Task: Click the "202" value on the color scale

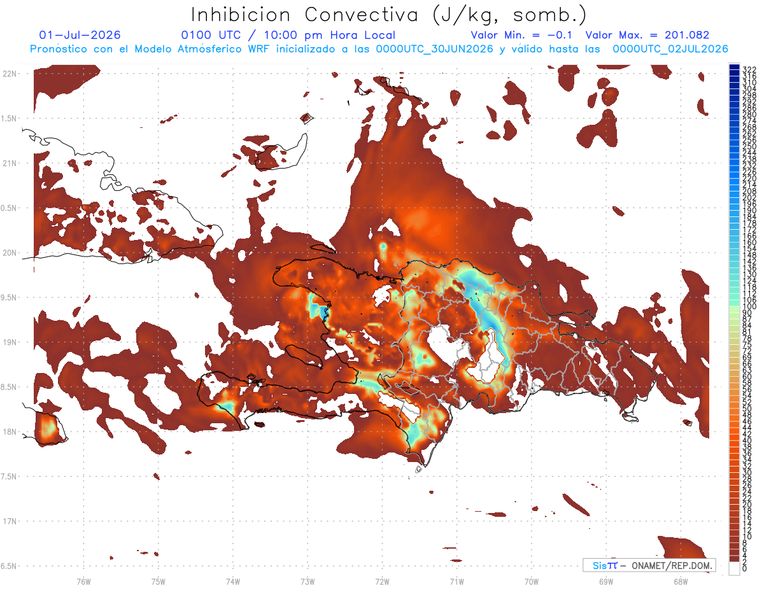Action: tap(749, 198)
